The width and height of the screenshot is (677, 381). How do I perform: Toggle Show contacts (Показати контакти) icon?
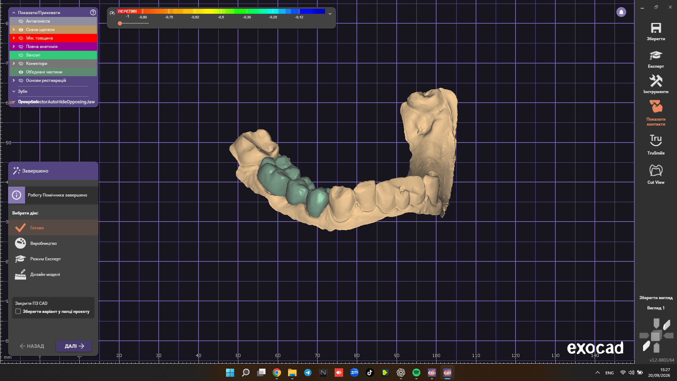tap(656, 107)
